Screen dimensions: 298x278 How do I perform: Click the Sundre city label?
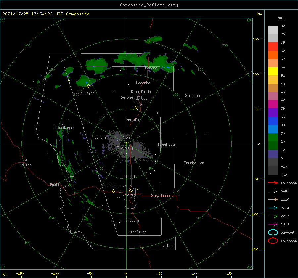(100, 137)
